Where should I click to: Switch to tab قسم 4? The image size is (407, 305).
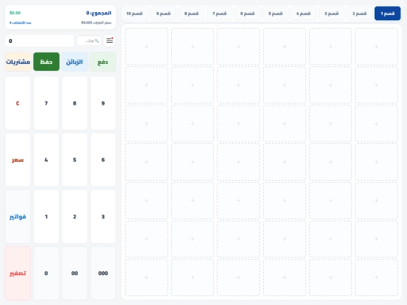[x=303, y=14]
